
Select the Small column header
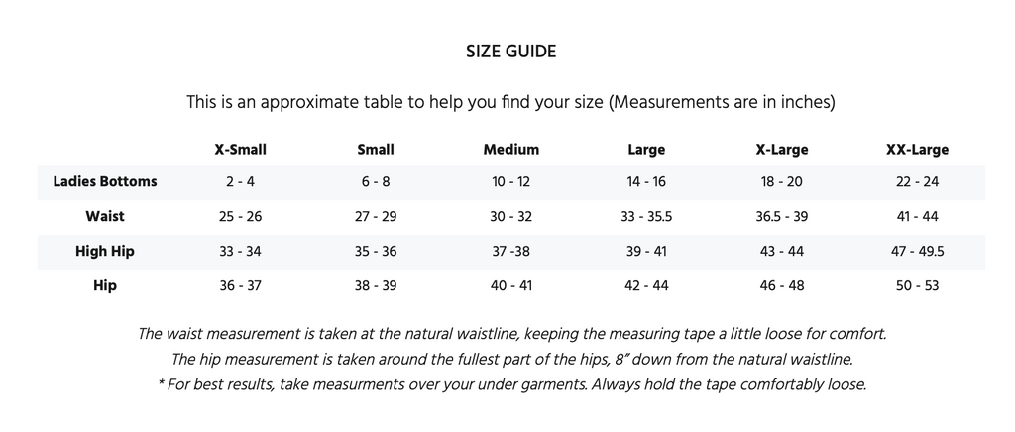pyautogui.click(x=376, y=150)
